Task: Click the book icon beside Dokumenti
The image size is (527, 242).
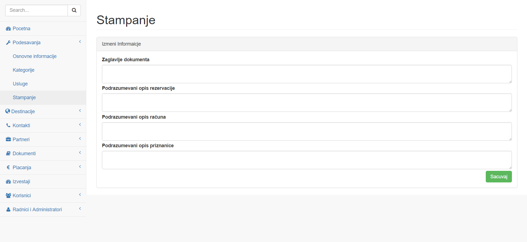Action: (8, 153)
